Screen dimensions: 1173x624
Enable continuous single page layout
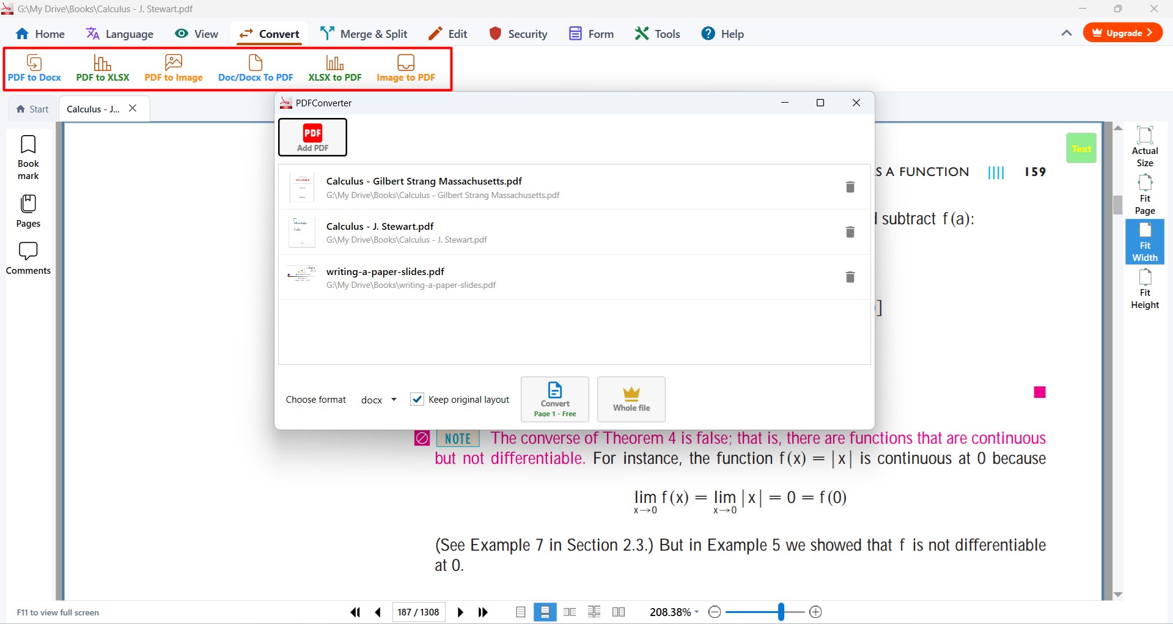click(545, 612)
